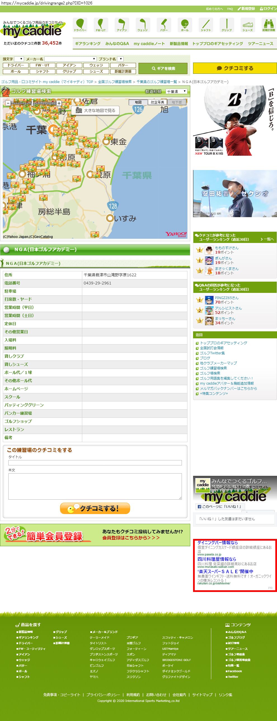
Task: Click the FAQ link in top bar
Action: 230,9
